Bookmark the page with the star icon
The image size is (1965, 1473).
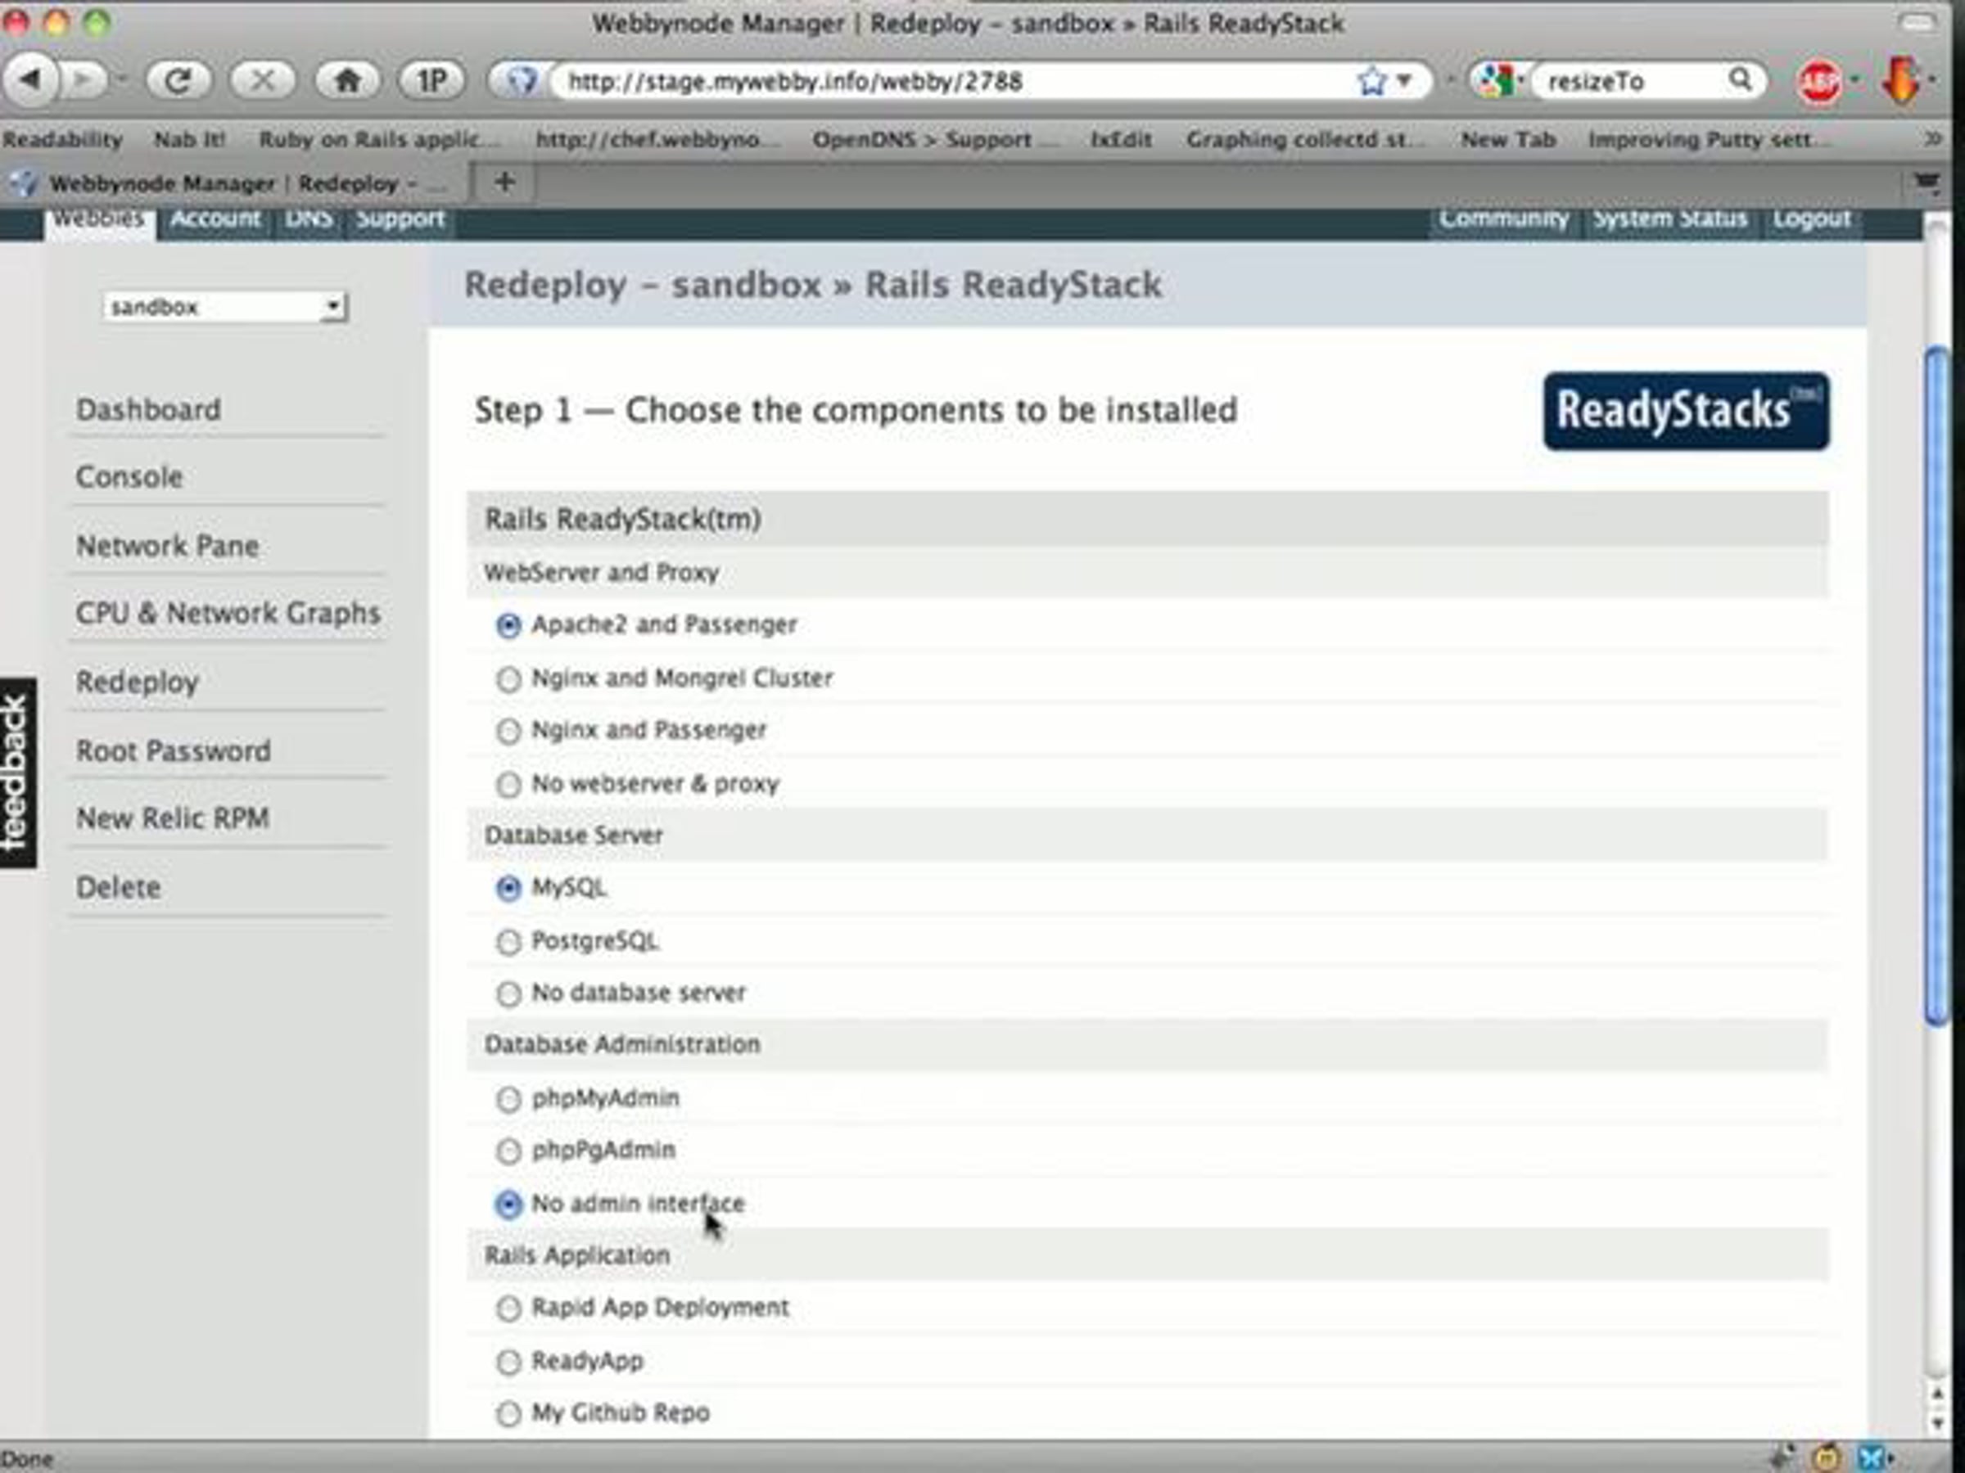coord(1371,81)
